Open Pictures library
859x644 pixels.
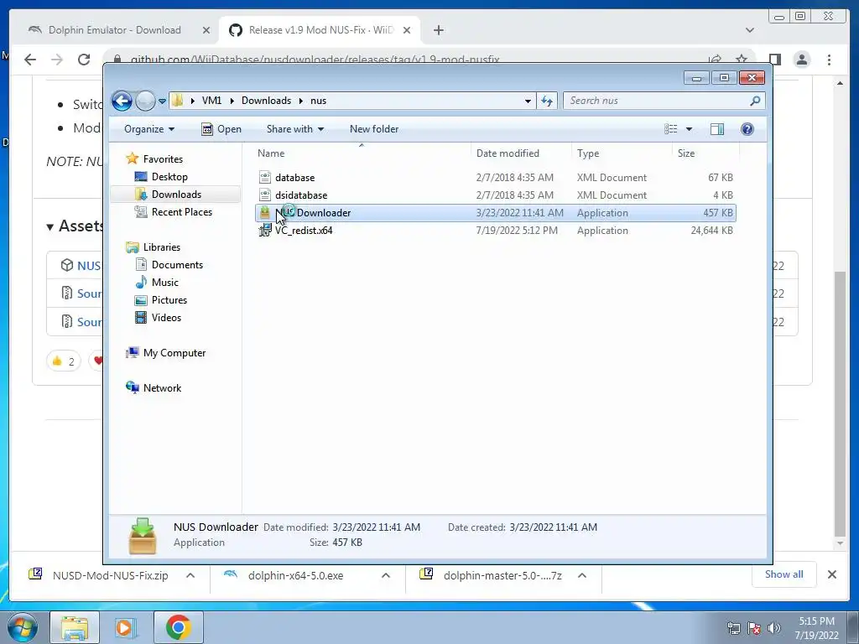point(169,300)
